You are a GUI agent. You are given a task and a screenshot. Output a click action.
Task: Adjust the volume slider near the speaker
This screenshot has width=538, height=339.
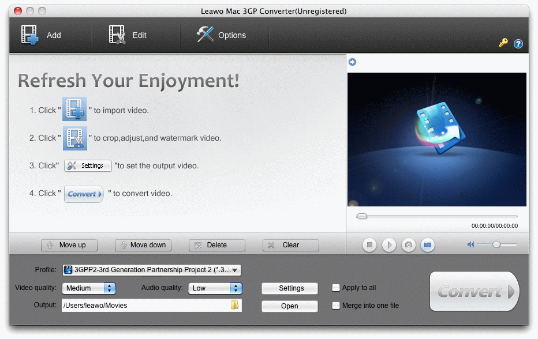[x=495, y=244]
